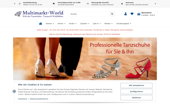The height and width of the screenshot is (106, 170).
Task: Click the fingerprint cookie settings icon
Action: click(x=14, y=91)
